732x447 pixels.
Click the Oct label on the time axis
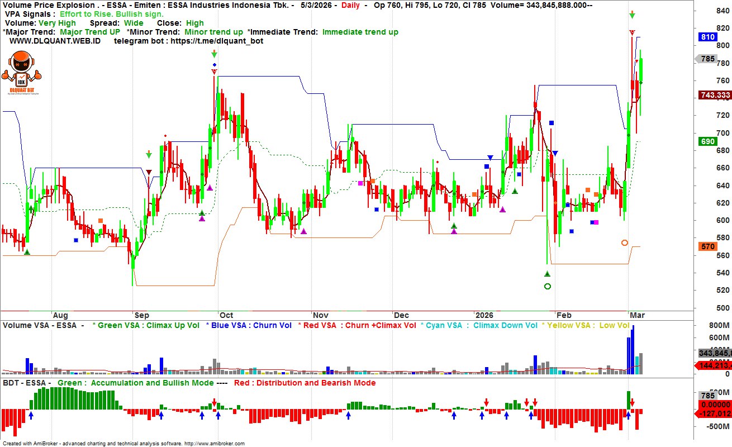[226, 315]
